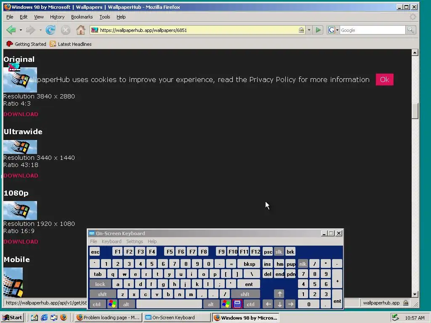Click the right Windows logo key
Screen dimensions: 431x323
226,304
